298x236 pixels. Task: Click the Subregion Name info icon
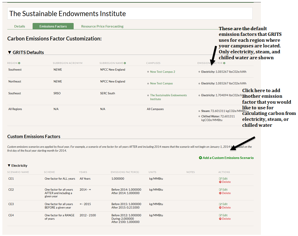pos(125,63)
